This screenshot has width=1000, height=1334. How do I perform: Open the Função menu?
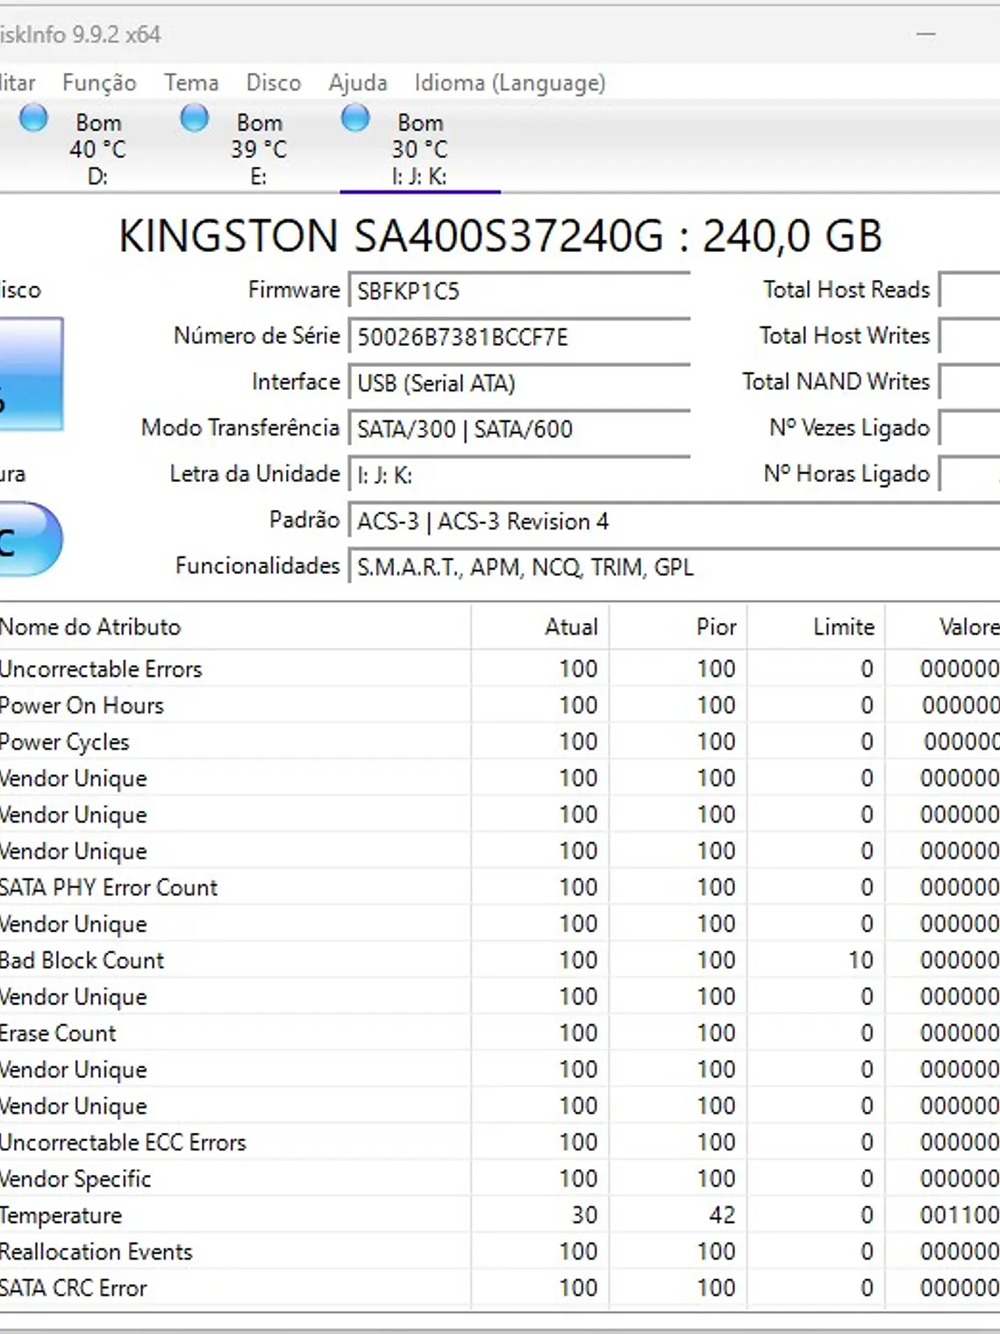click(99, 82)
